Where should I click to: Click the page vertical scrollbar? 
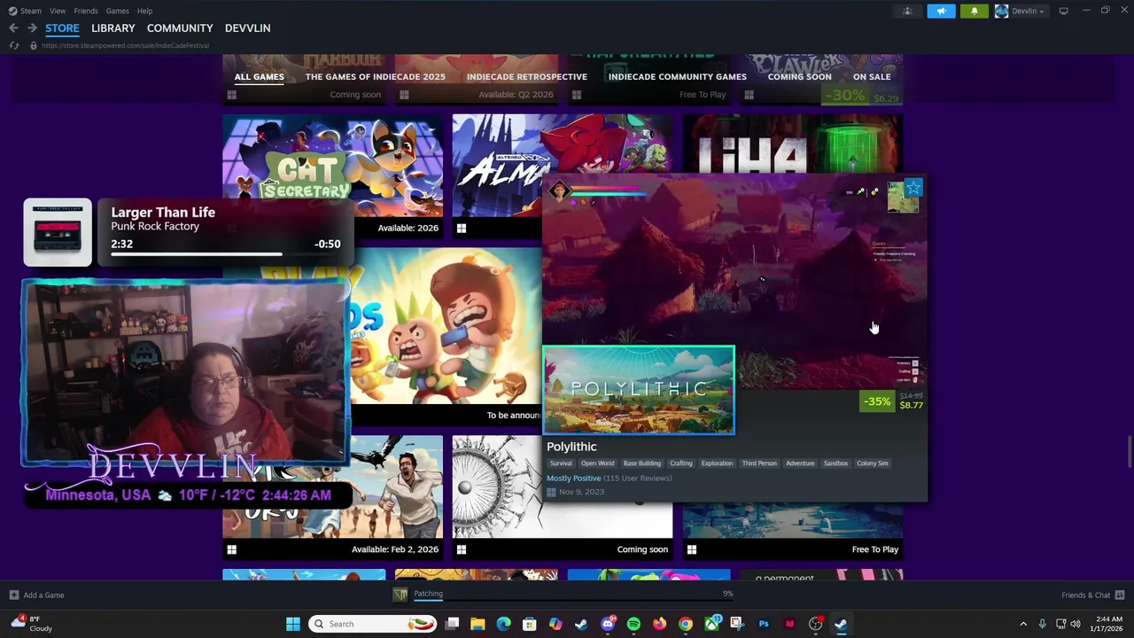[1130, 452]
